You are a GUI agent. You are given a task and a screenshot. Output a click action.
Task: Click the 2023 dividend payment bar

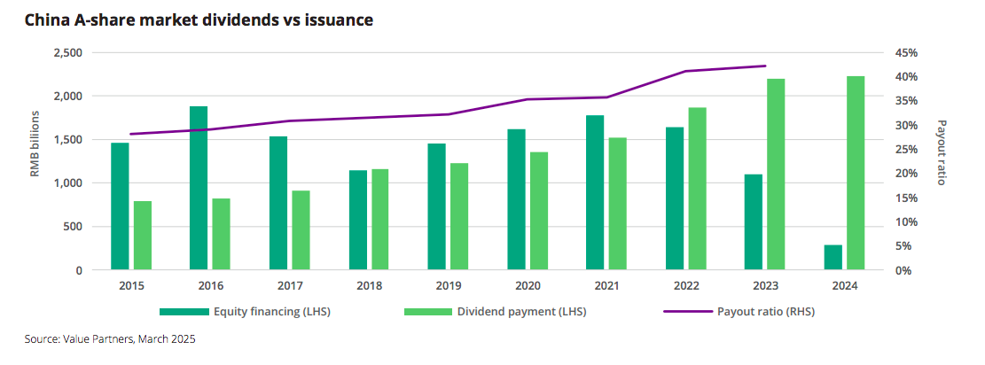coord(776,174)
